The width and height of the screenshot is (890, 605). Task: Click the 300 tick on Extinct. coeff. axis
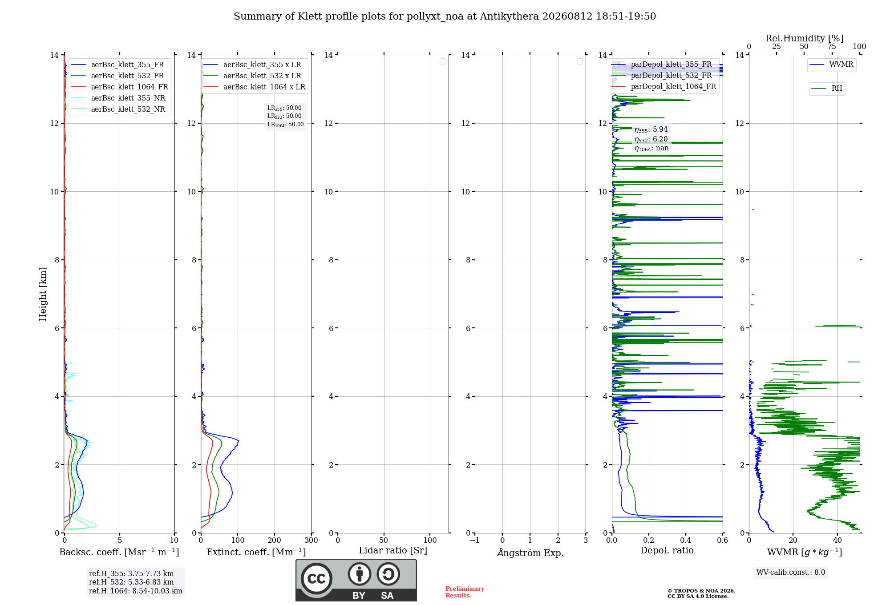coord(311,540)
